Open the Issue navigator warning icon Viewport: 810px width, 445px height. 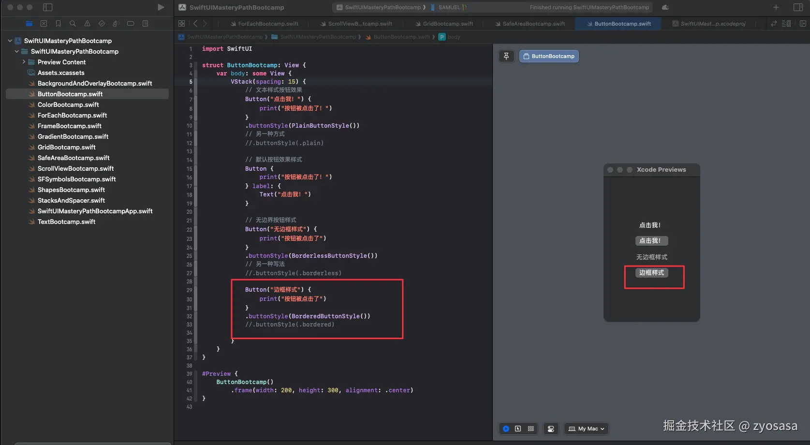click(x=87, y=23)
